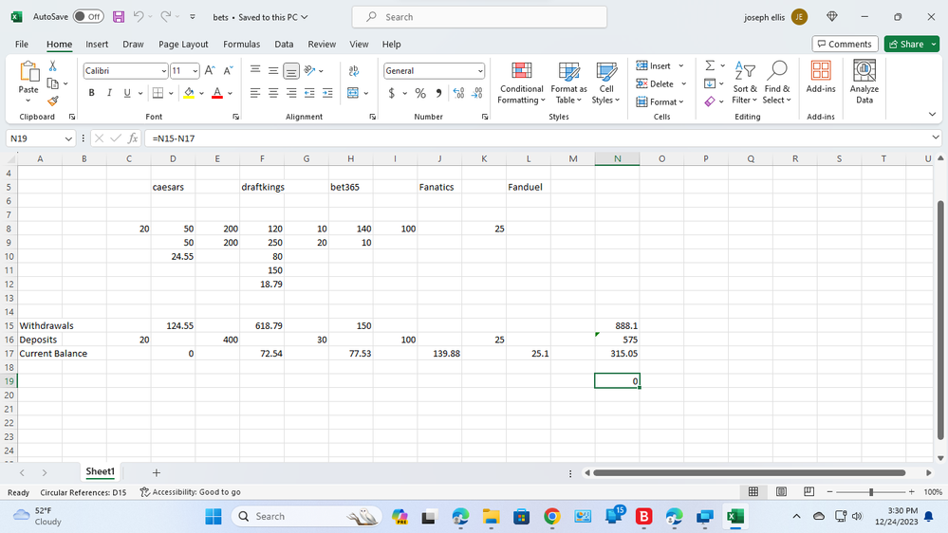Switch to the Formulas tab

pos(241,45)
